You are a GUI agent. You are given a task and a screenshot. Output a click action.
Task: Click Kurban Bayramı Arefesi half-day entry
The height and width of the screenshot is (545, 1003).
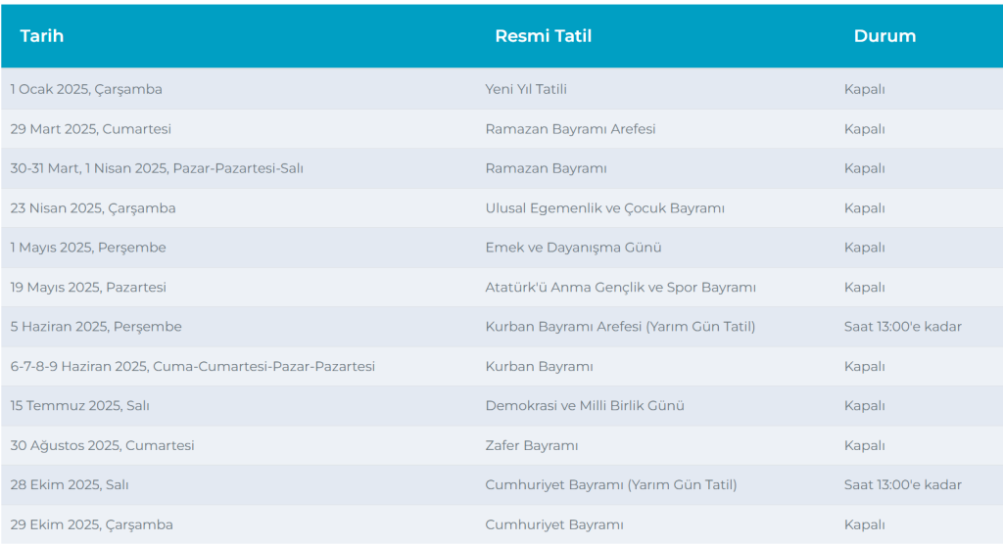620,327
